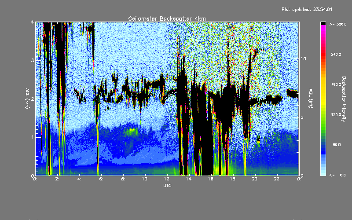The width and height of the screenshot is (352, 220).
Task: Click the '180.0' colorbar tick label
Action: click(x=336, y=84)
